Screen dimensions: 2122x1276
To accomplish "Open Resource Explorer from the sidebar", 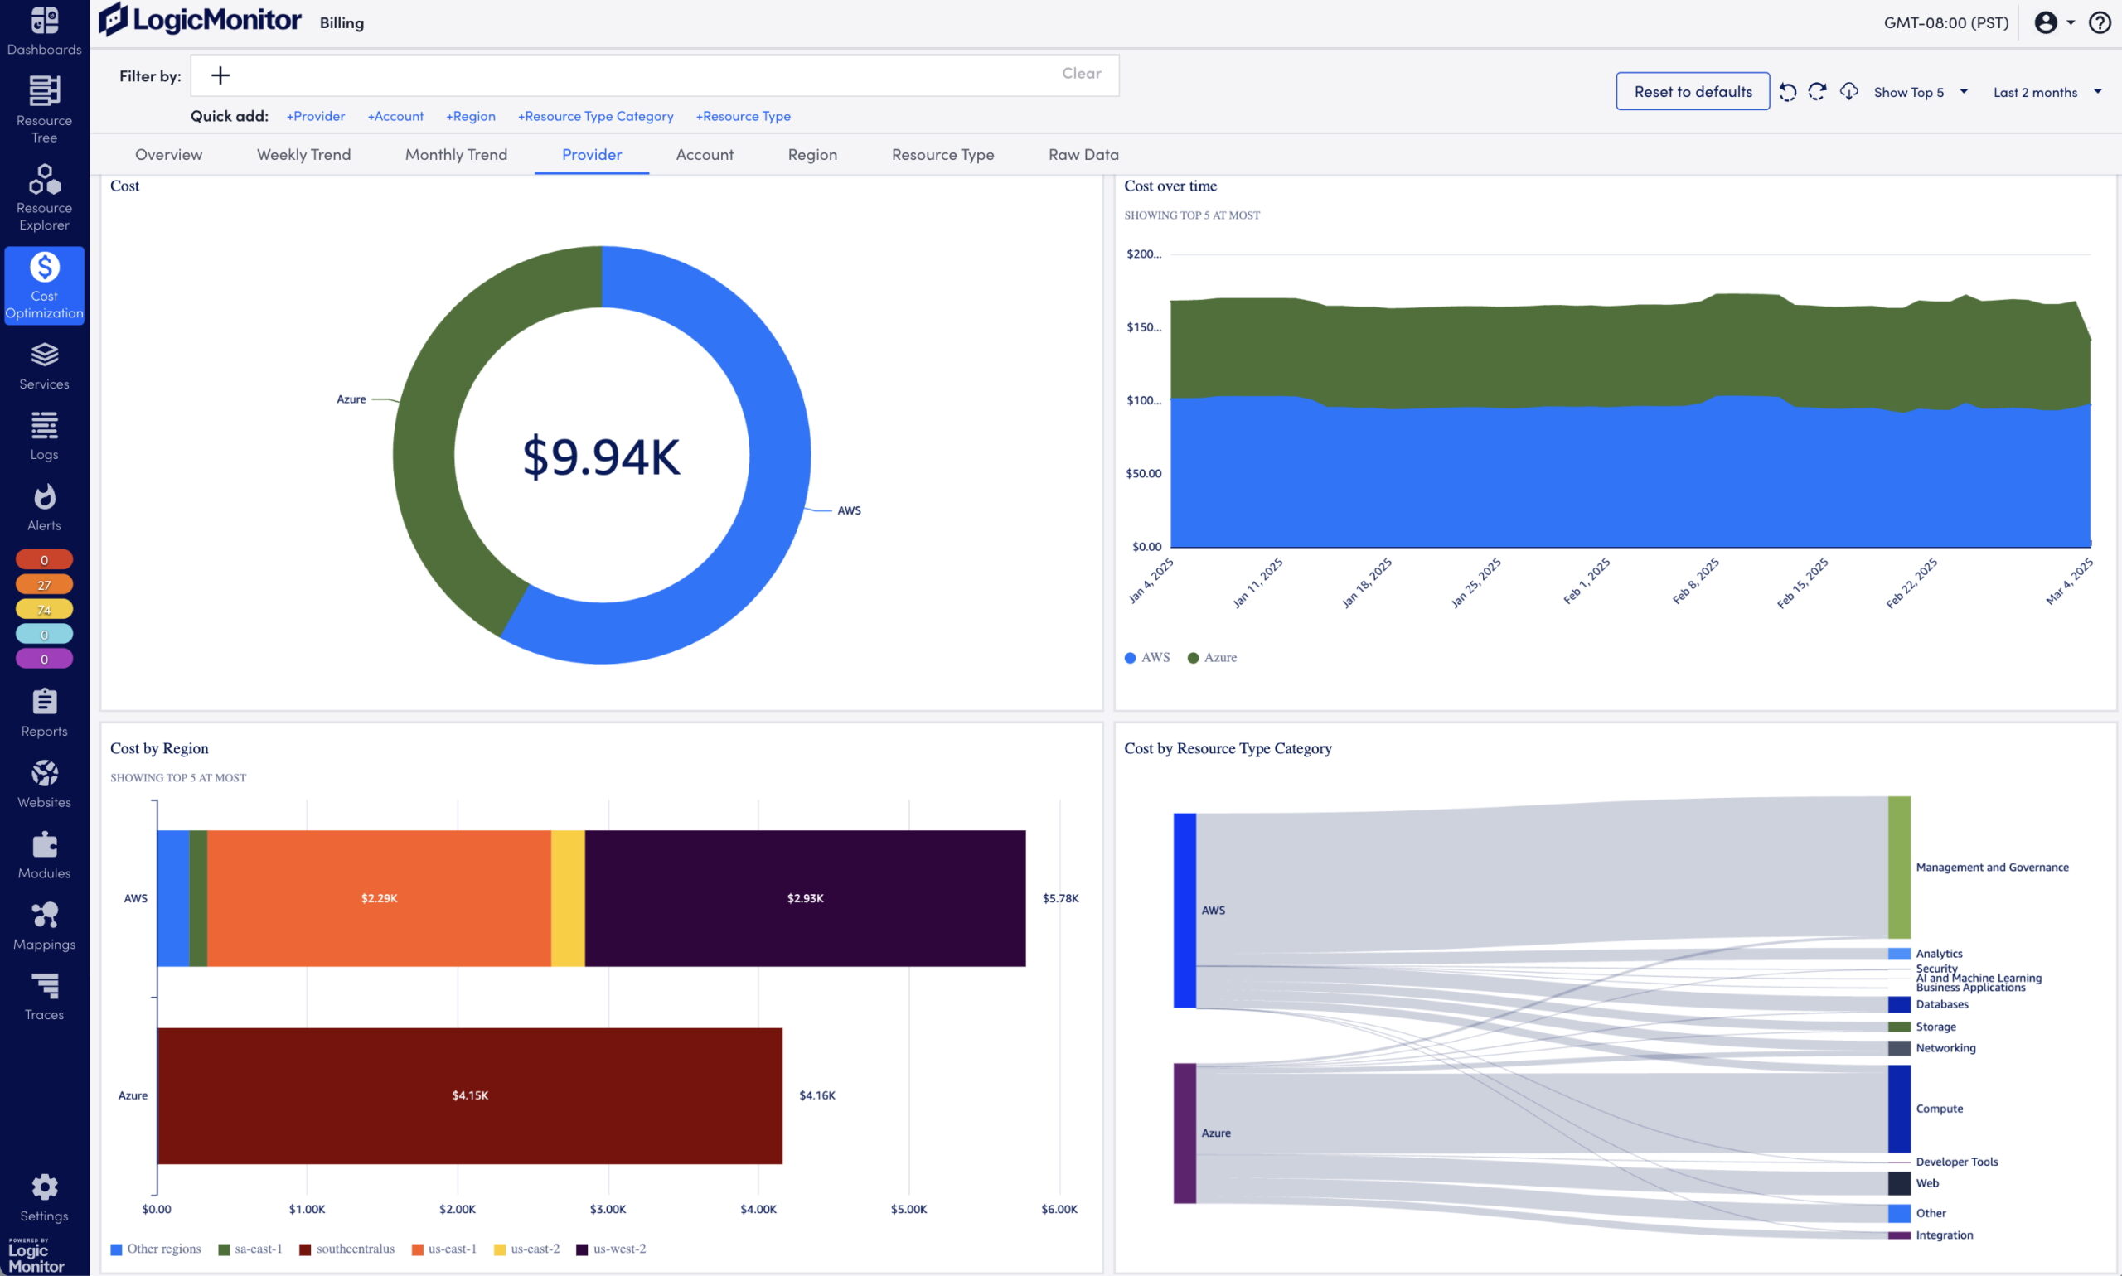I will pyautogui.click(x=44, y=180).
